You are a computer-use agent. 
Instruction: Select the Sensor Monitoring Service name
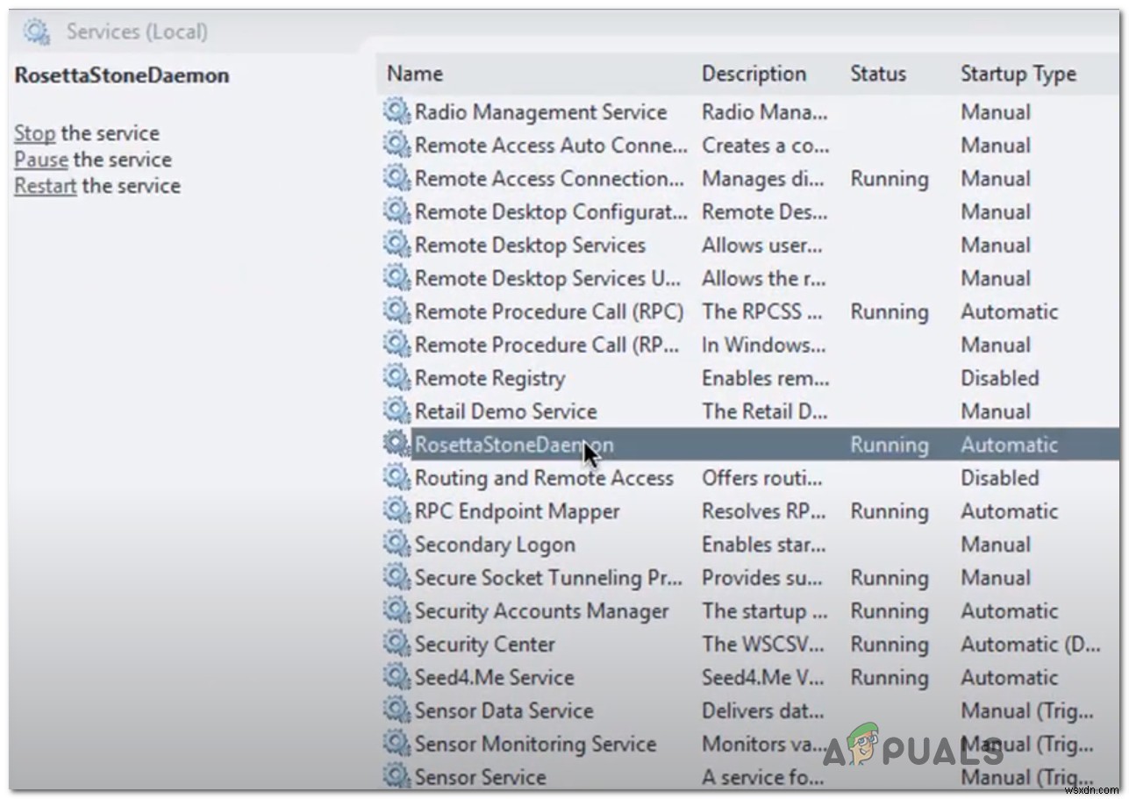pos(535,745)
